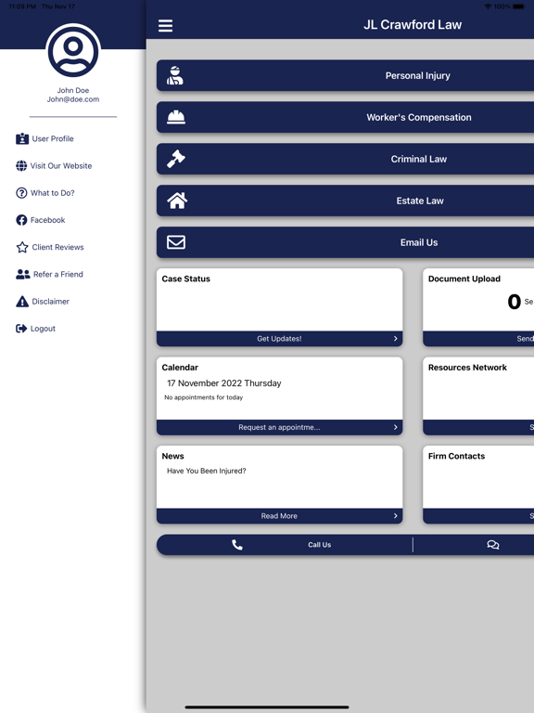Screen dimensions: 534x713
Task: Select Refer a Friend
Action: (x=49, y=274)
